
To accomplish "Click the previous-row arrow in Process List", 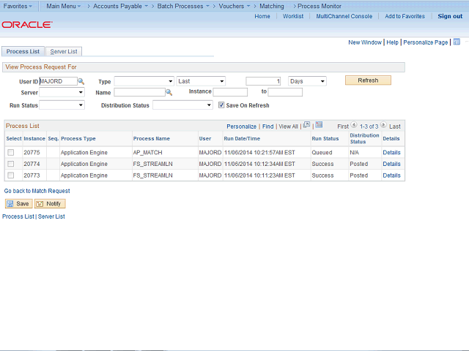I will (x=354, y=126).
